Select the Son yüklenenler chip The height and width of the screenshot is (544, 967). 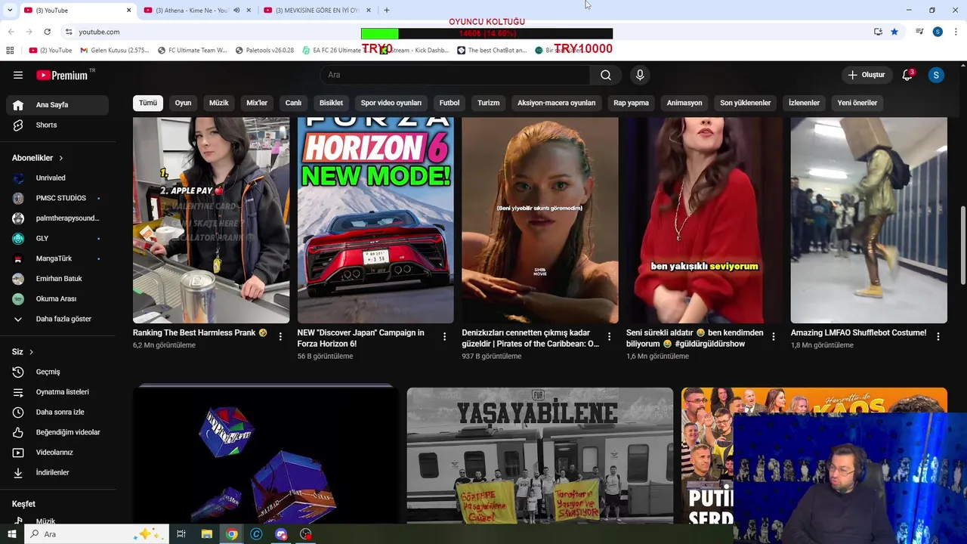[746, 103]
